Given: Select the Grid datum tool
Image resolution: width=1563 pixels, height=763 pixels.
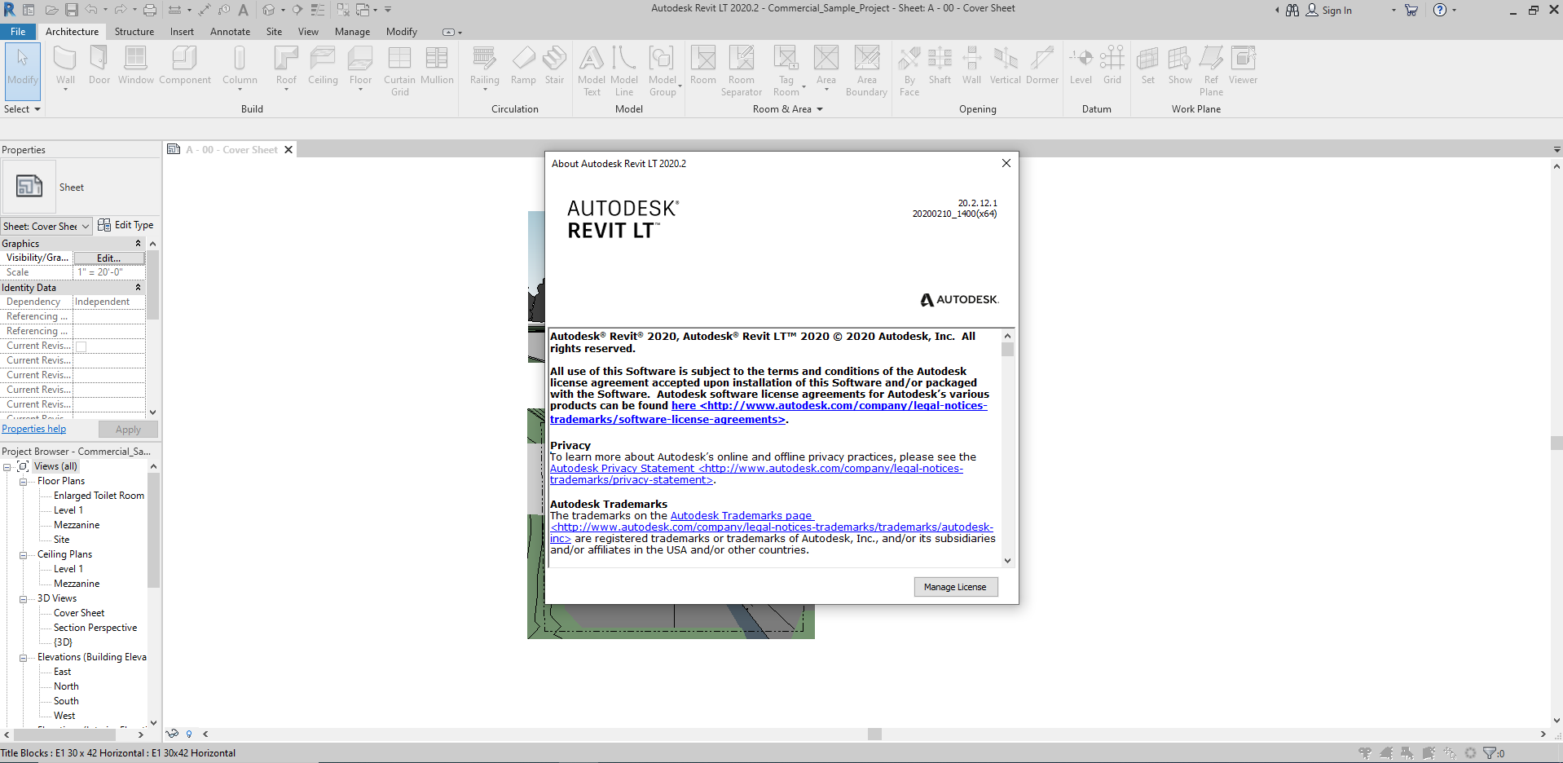Looking at the screenshot, I should tap(1112, 65).
